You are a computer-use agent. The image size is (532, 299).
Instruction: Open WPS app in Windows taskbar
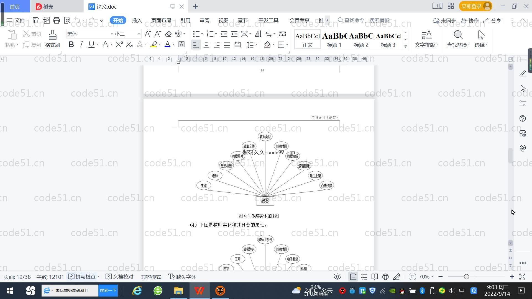tap(199, 291)
